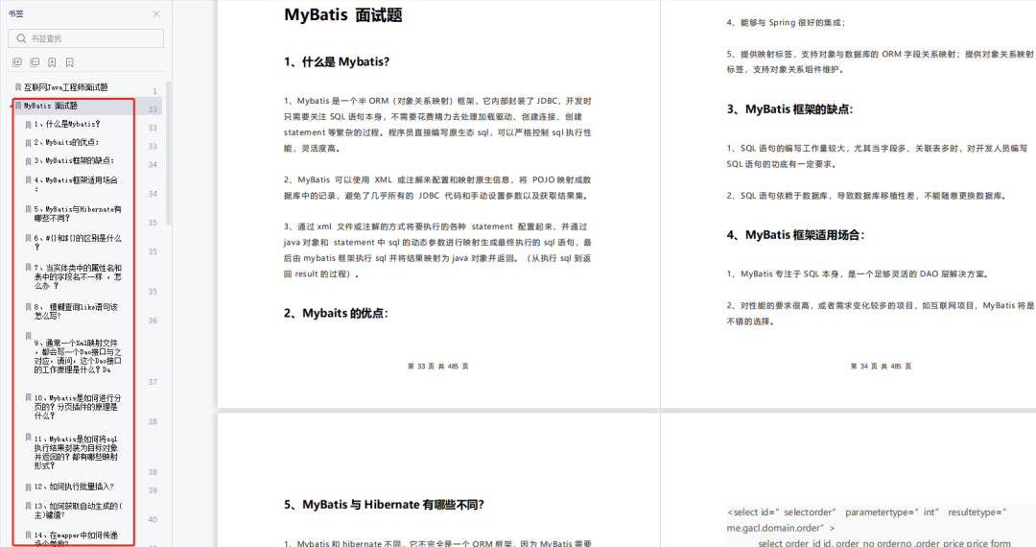The image size is (1036, 547).
Task: Click bookmark icon beside 3、MyBatis框架的缺点
Action: 29,161
